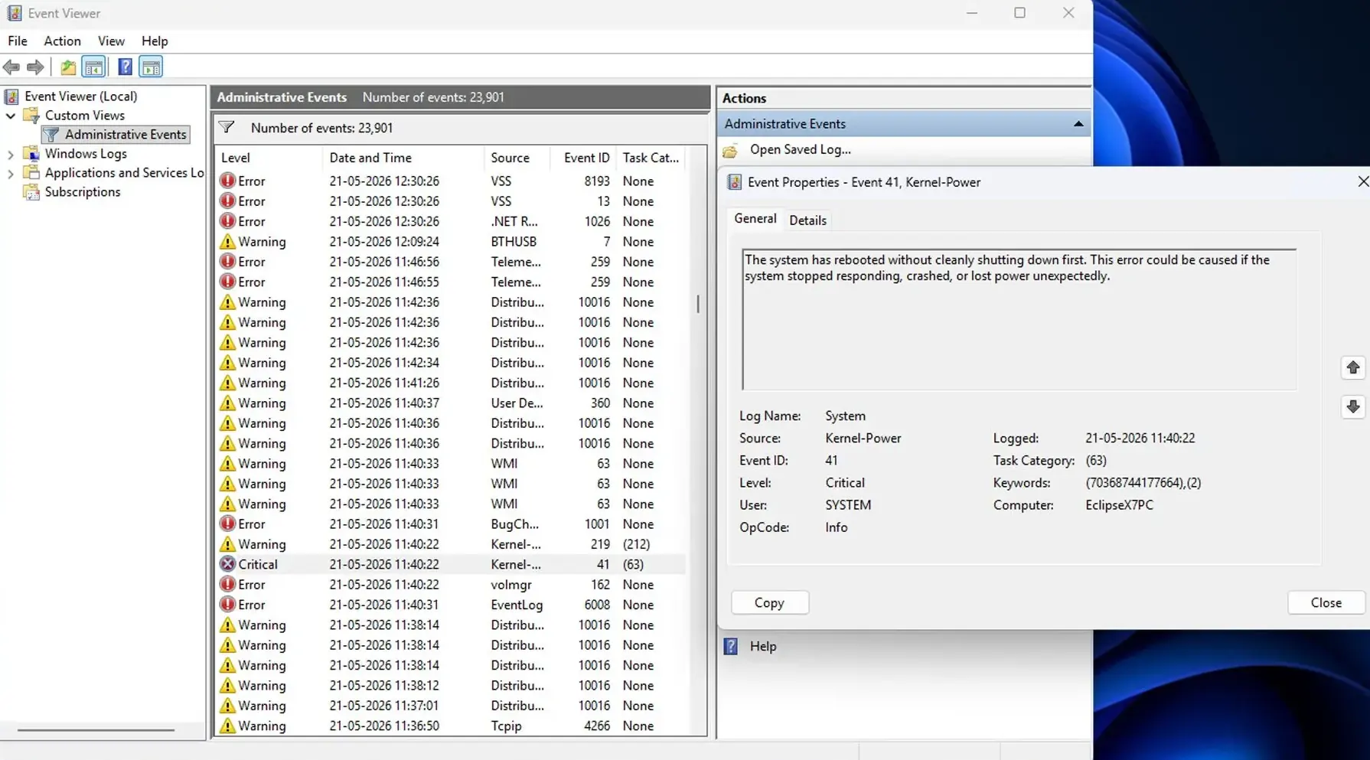Click the event list vertical scrollbar thumb
The width and height of the screenshot is (1370, 760).
(698, 304)
